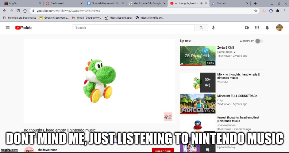Click the red extension icon in toolbar

tap(264, 11)
